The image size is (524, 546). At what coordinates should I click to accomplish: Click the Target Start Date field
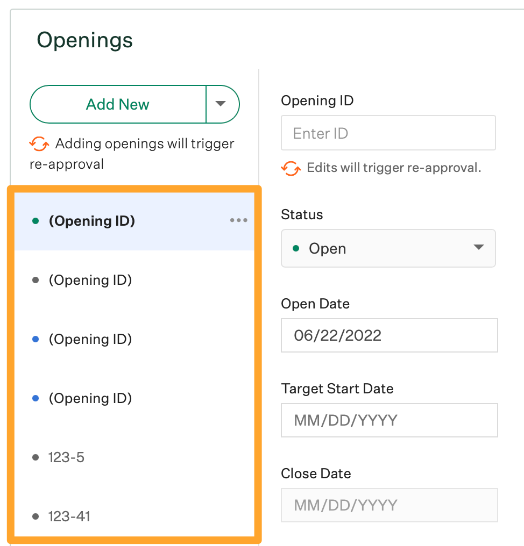(x=388, y=420)
